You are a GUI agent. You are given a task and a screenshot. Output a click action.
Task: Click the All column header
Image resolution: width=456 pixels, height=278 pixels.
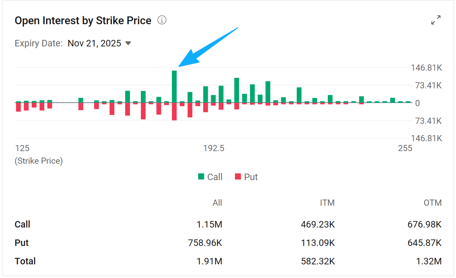click(217, 203)
